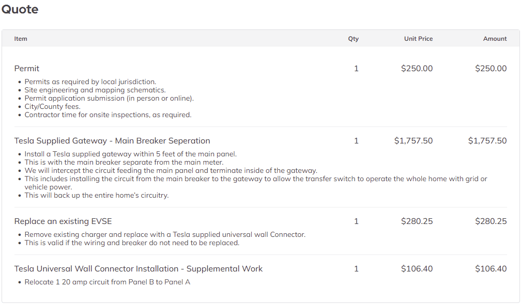Click the $106.40 amount value

click(x=491, y=269)
